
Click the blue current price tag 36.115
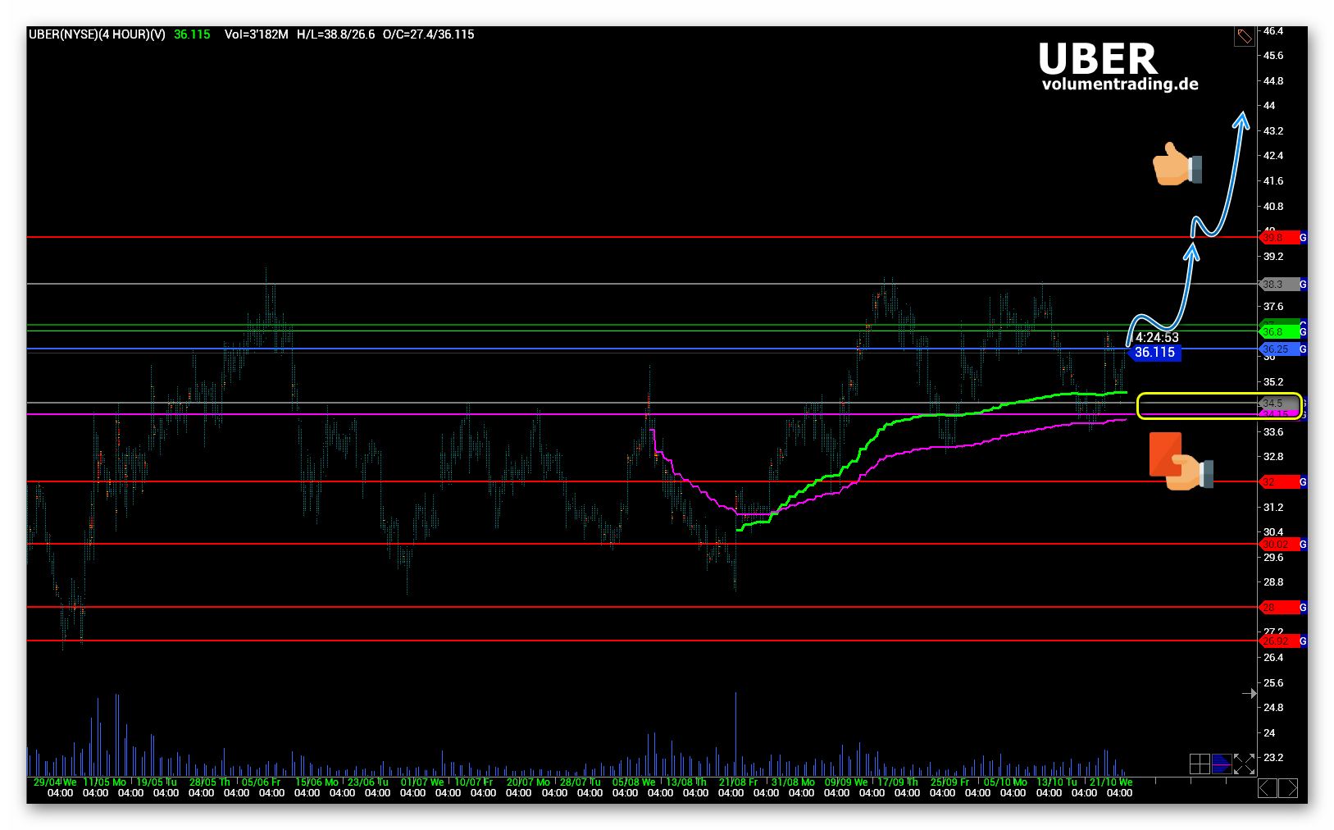(x=1154, y=353)
